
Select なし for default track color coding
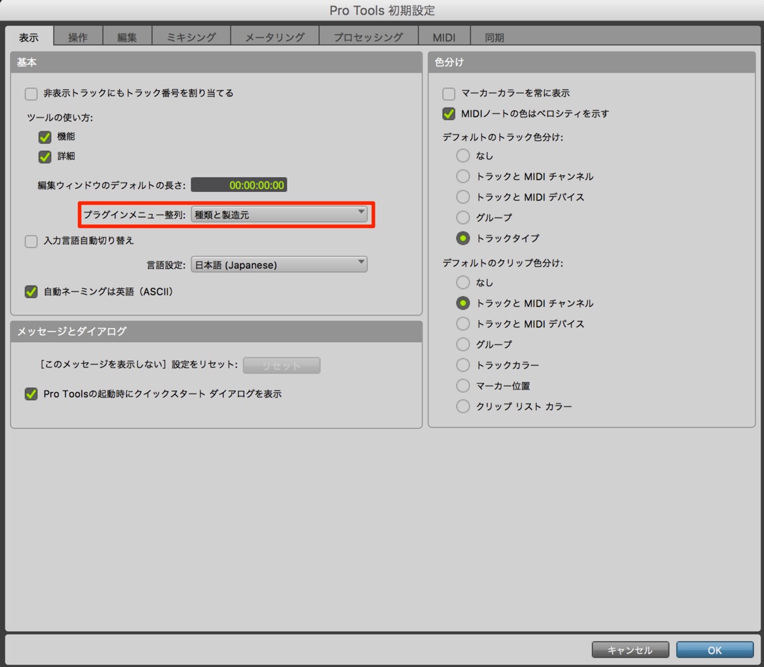[x=463, y=155]
